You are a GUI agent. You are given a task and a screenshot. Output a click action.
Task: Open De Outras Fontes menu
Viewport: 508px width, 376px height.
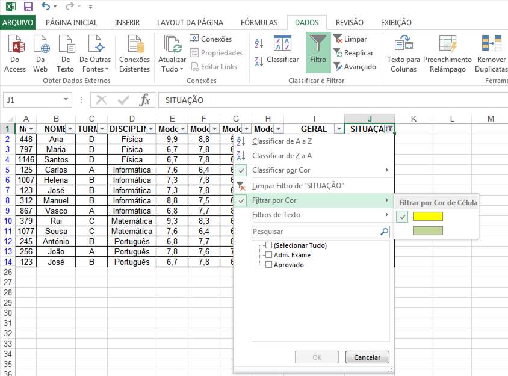pyautogui.click(x=95, y=54)
